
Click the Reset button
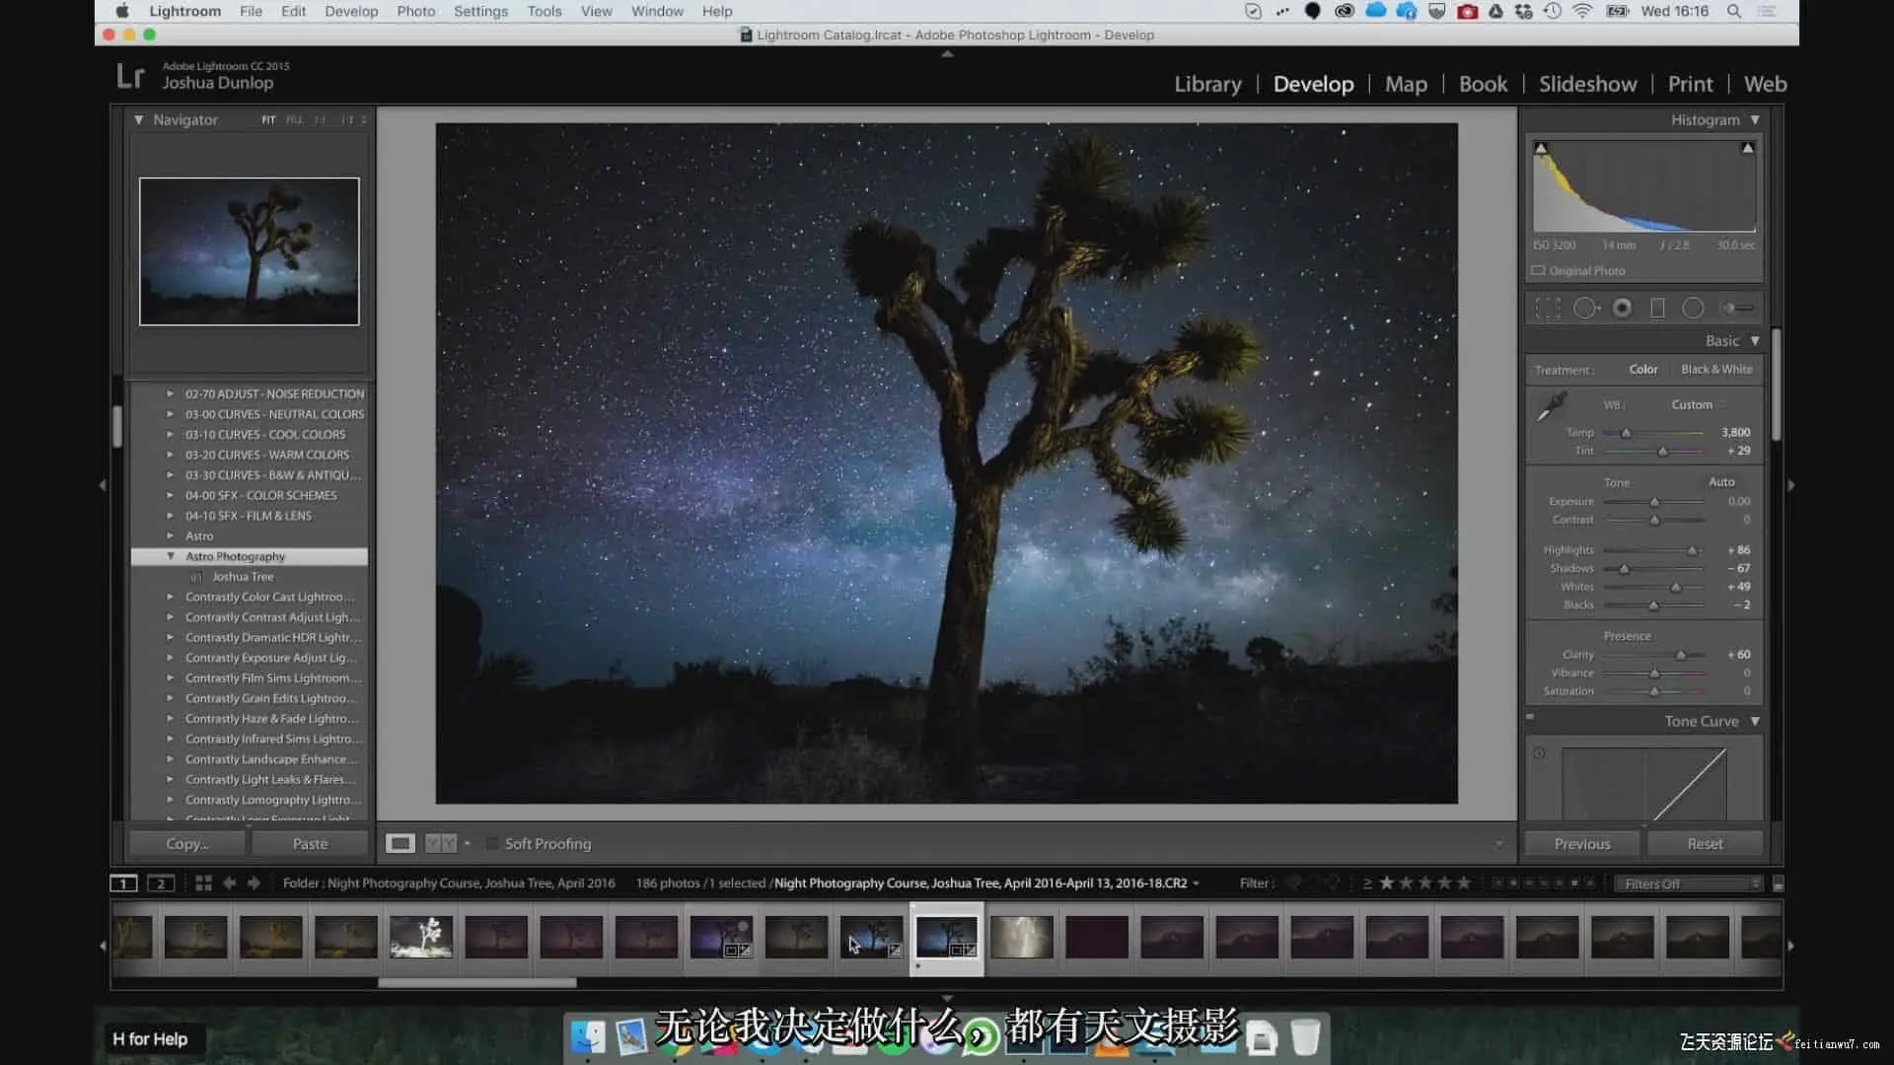tap(1705, 844)
